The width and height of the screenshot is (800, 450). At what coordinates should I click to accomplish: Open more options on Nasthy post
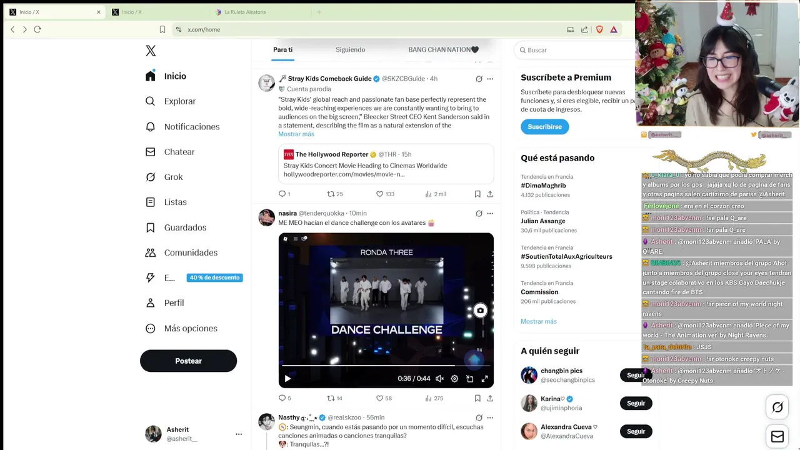(x=490, y=417)
